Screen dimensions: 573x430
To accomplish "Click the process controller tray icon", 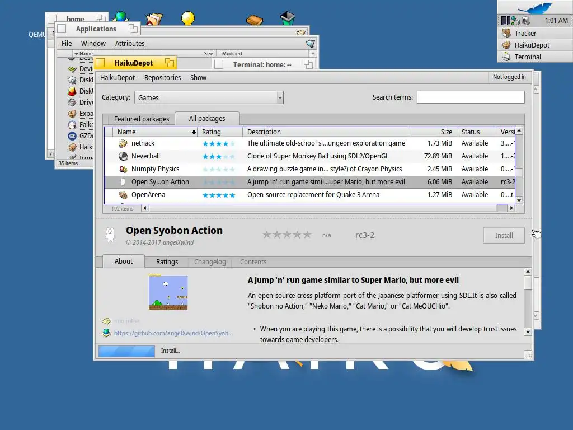I will [x=505, y=21].
